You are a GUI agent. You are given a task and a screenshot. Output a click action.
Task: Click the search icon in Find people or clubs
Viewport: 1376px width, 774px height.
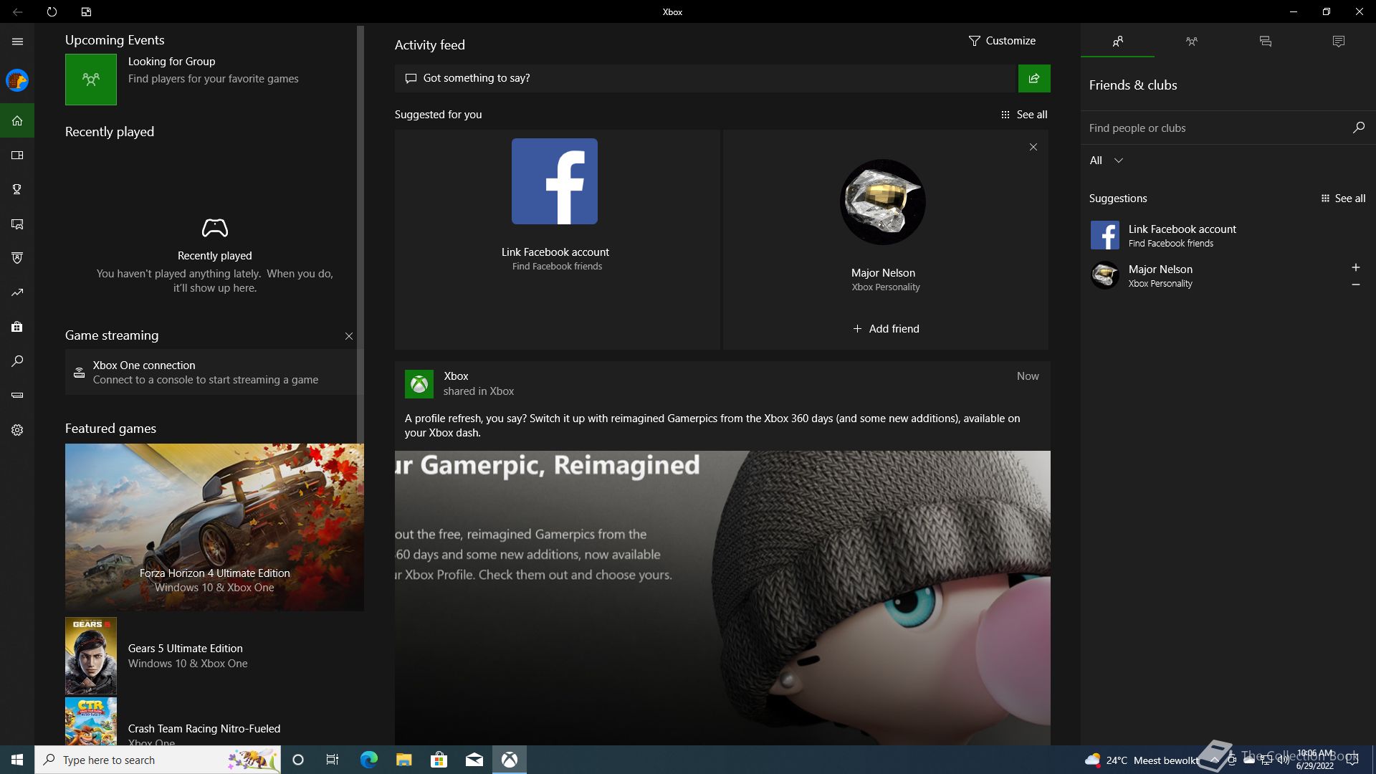coord(1358,128)
